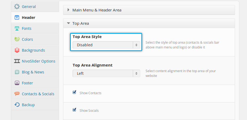
Task: Go to Contacts & Socials settings
Action: coord(38,94)
